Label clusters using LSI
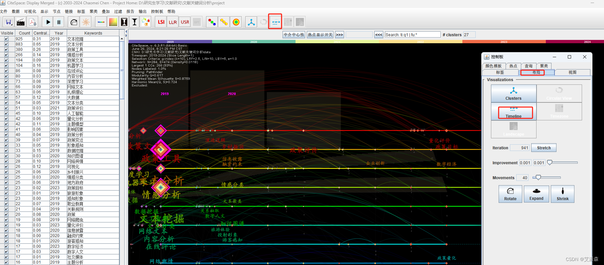The width and height of the screenshot is (604, 265). click(x=161, y=22)
